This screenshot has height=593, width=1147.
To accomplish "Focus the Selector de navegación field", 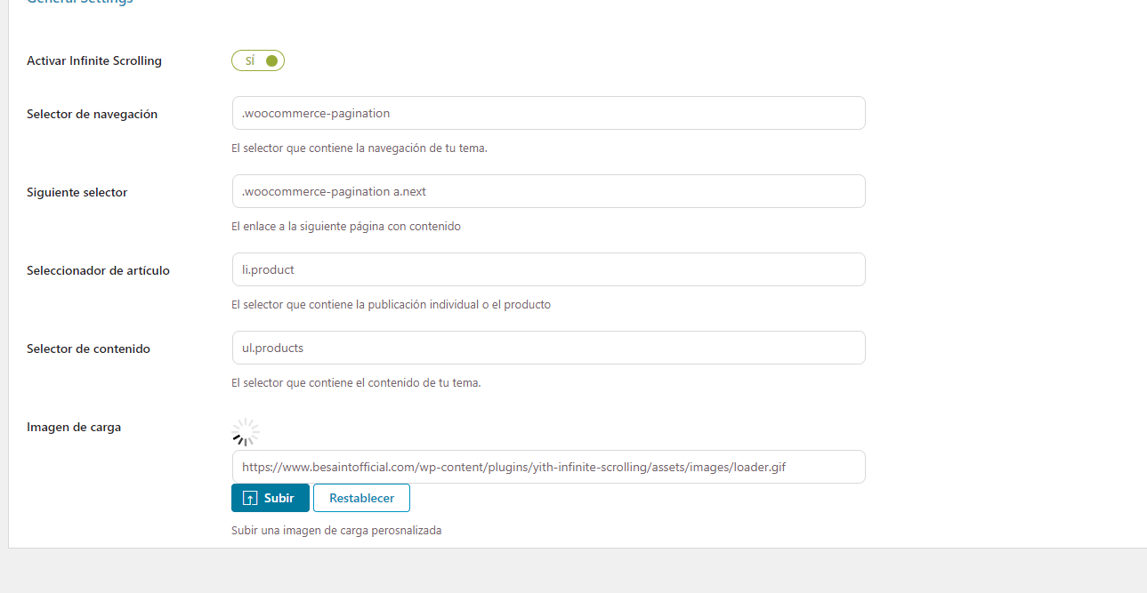I will coord(548,113).
